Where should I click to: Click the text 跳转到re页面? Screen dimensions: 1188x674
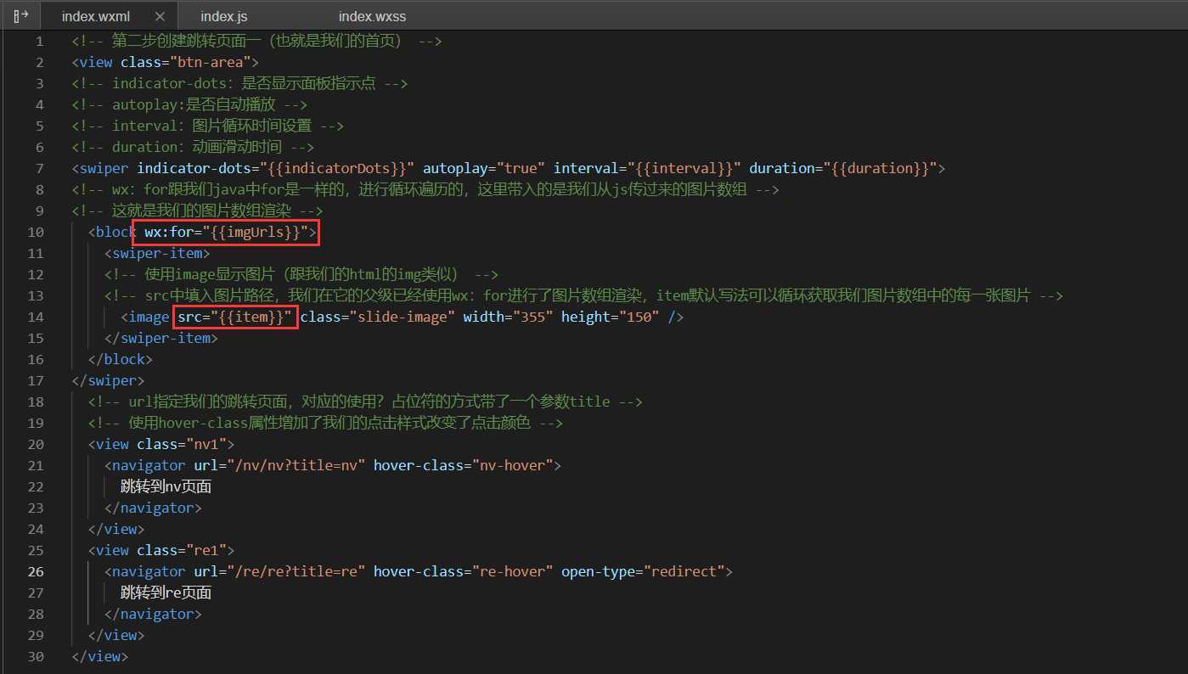point(166,593)
